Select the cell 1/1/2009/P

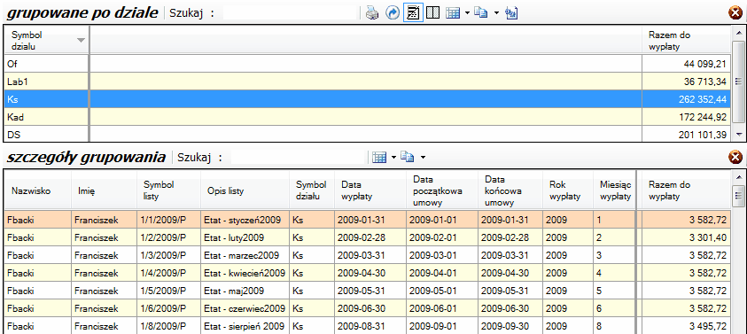tap(169, 220)
